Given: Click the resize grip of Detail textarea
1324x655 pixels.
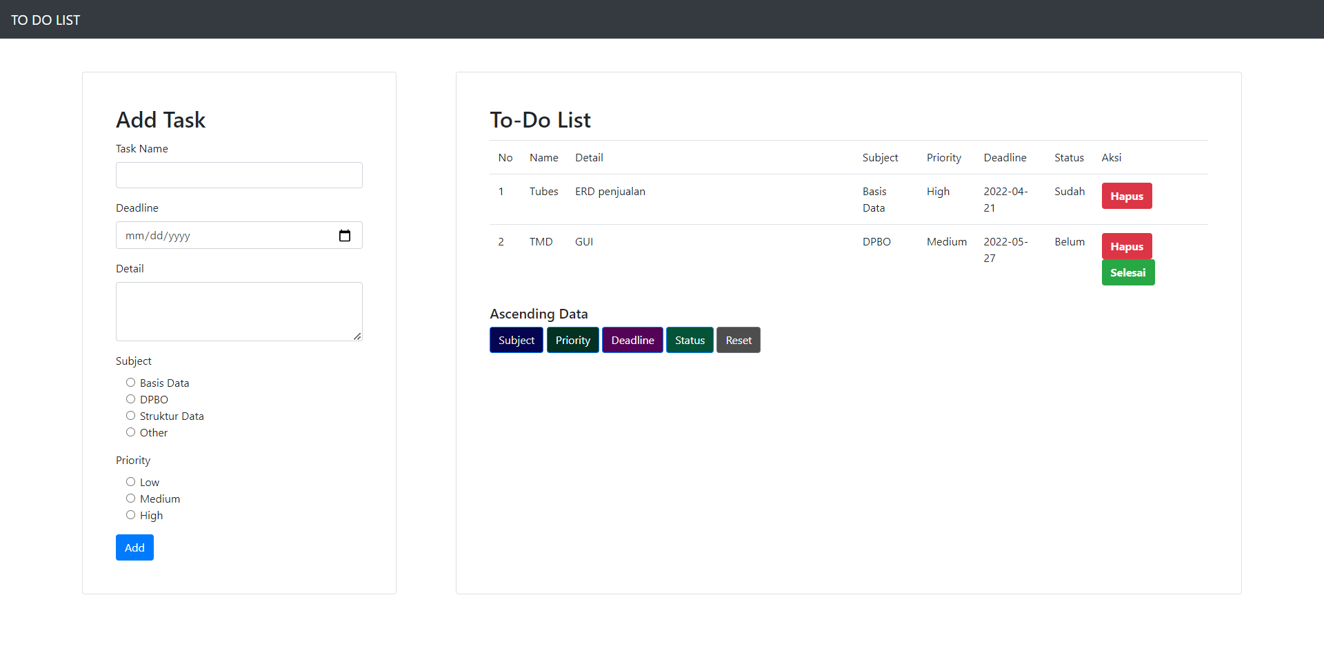Looking at the screenshot, I should [357, 336].
